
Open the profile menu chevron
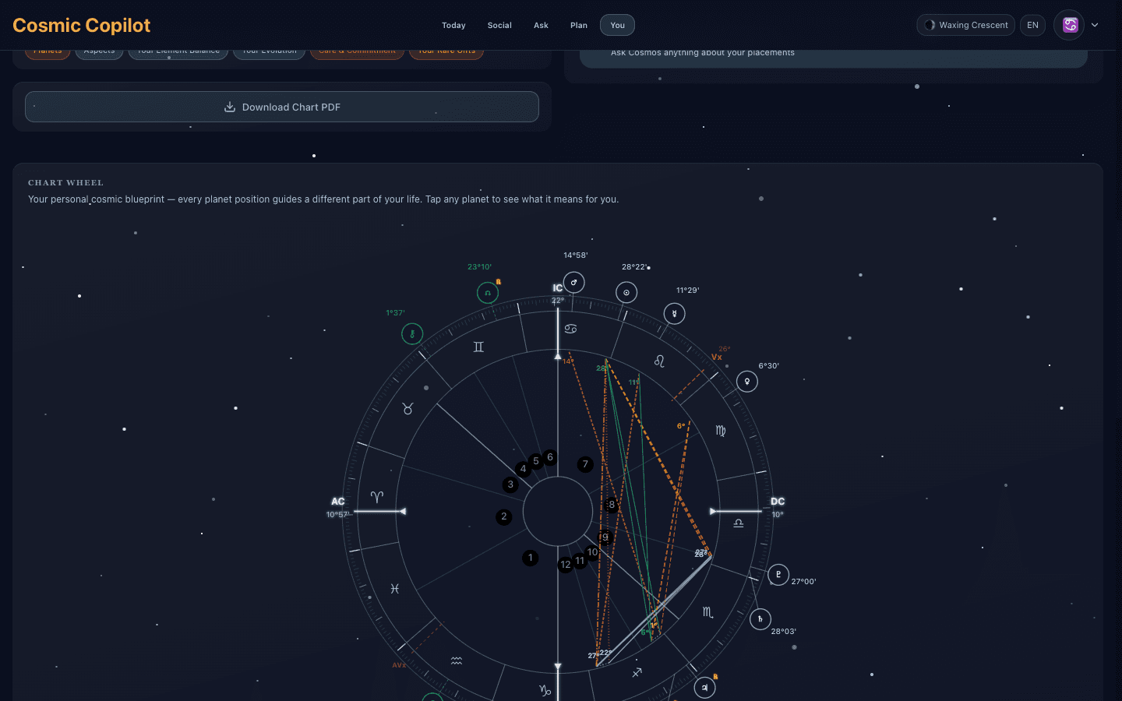[1095, 25]
